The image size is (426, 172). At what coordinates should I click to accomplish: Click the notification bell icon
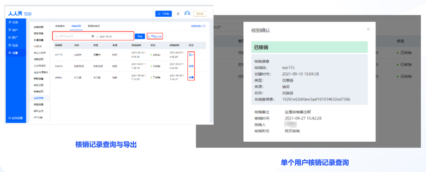coord(178,14)
